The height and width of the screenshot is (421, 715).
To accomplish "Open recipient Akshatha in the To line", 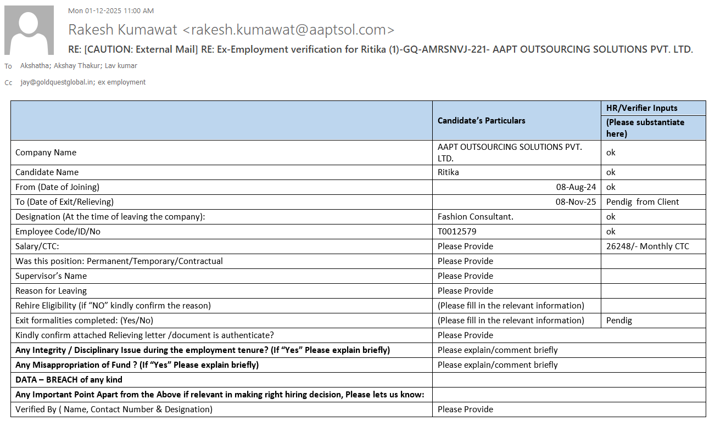I will pyautogui.click(x=34, y=66).
